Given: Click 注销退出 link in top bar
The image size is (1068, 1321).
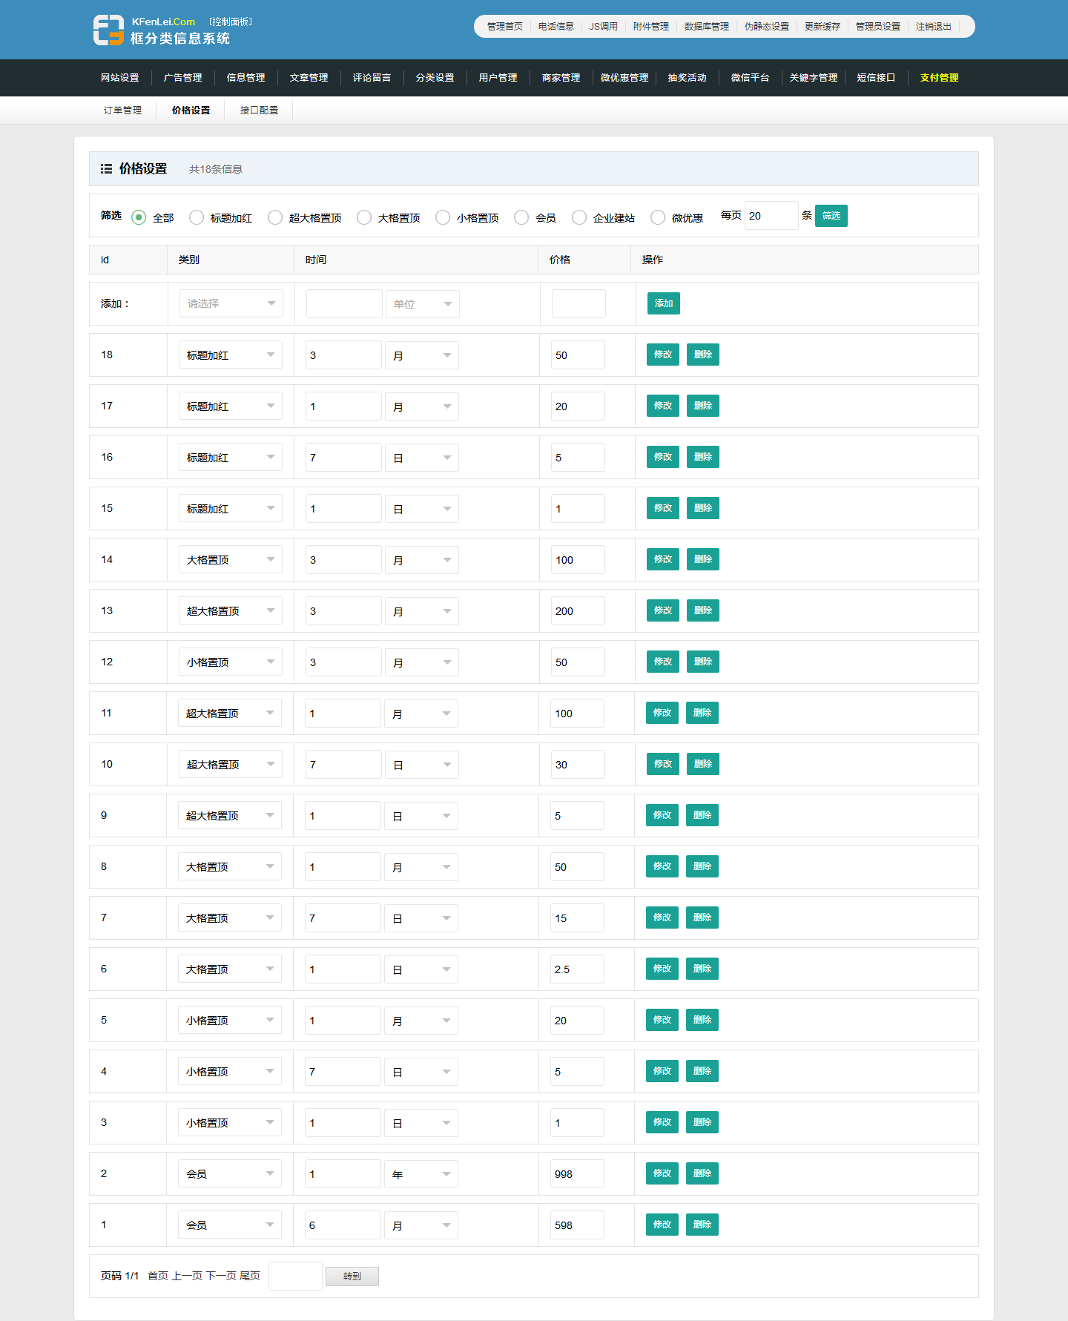Looking at the screenshot, I should pos(933,27).
